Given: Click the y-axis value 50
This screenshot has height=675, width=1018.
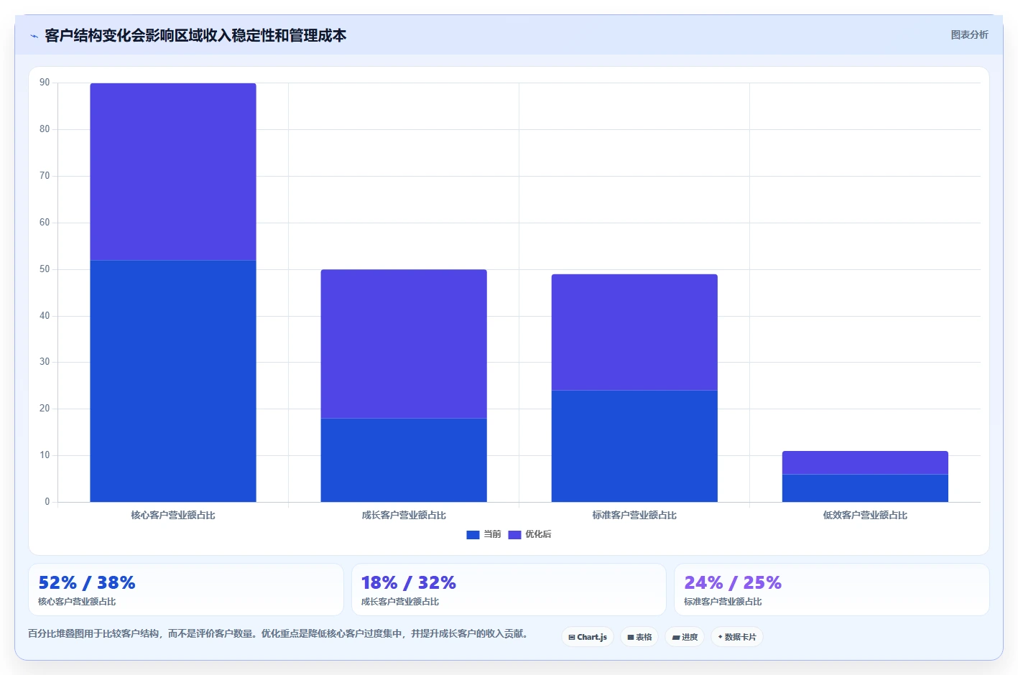Looking at the screenshot, I should point(45,269).
